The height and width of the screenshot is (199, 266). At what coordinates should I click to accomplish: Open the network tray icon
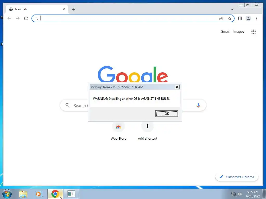click(x=234, y=194)
